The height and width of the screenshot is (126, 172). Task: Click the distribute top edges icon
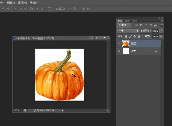tap(16, 9)
